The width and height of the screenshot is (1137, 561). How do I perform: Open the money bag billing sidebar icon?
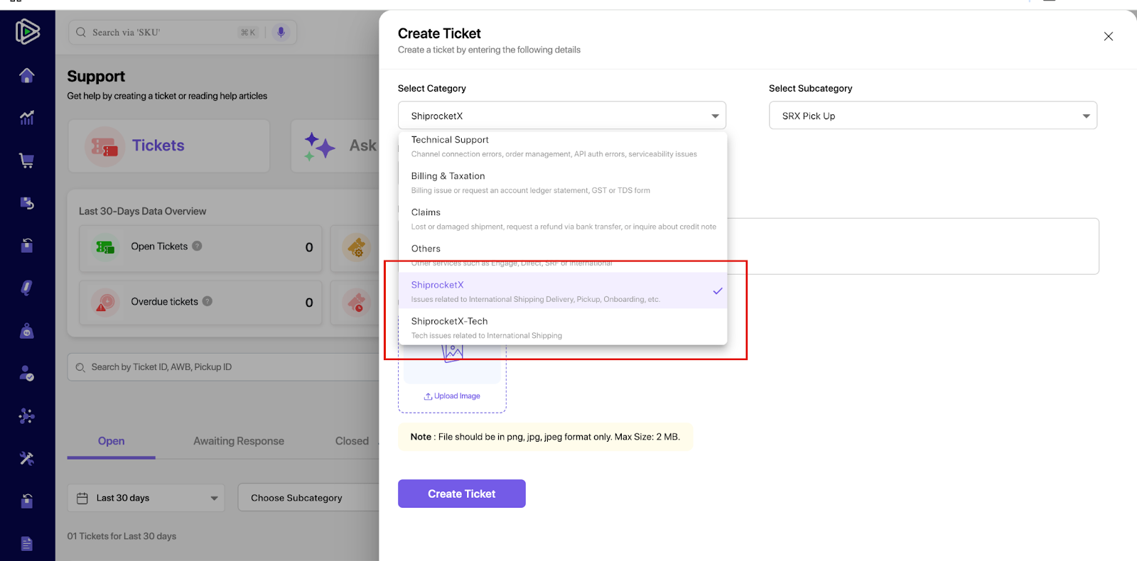tap(27, 331)
